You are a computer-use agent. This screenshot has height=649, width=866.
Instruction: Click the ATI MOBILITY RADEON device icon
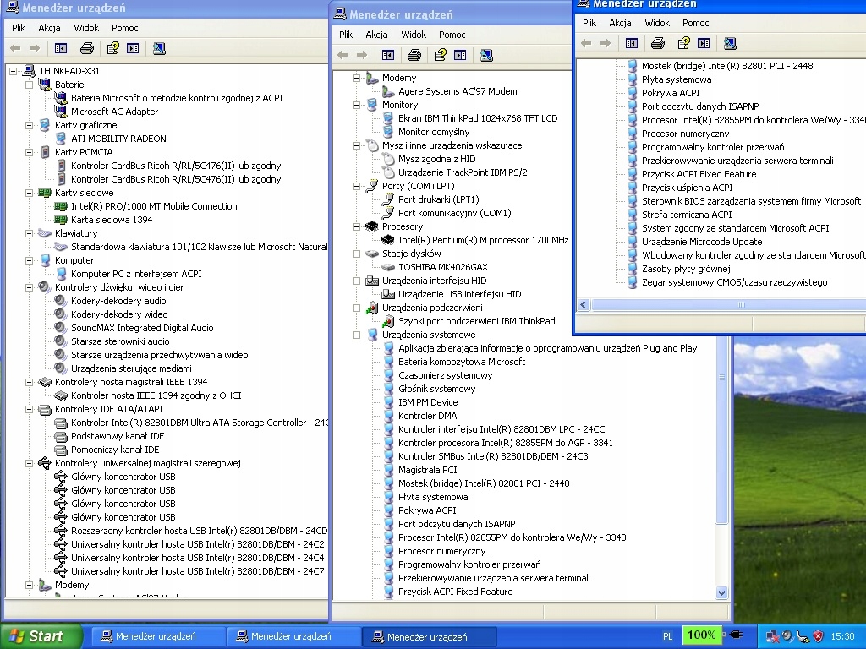coord(61,139)
